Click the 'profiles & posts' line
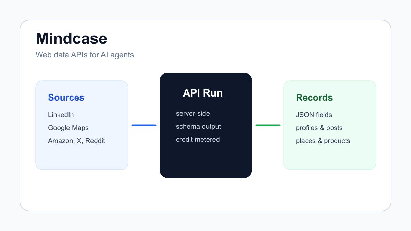 click(x=319, y=128)
